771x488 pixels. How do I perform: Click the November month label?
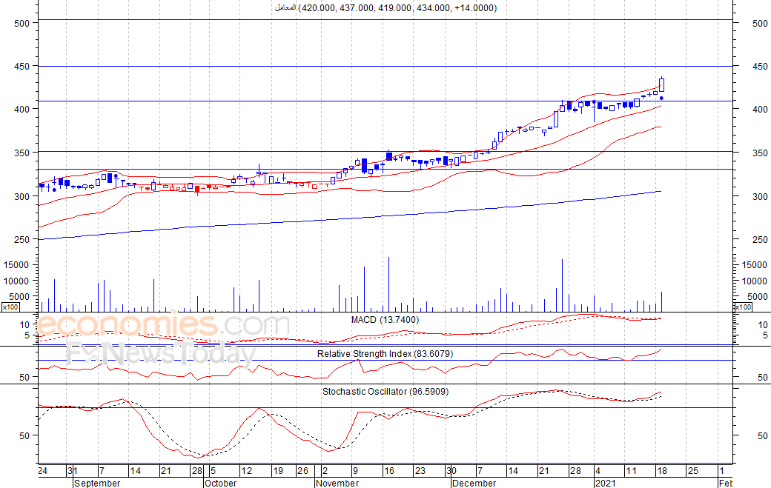(337, 483)
